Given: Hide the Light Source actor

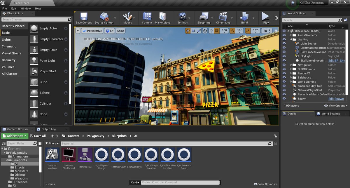Looking at the screenshot, I should tap(284, 43).
